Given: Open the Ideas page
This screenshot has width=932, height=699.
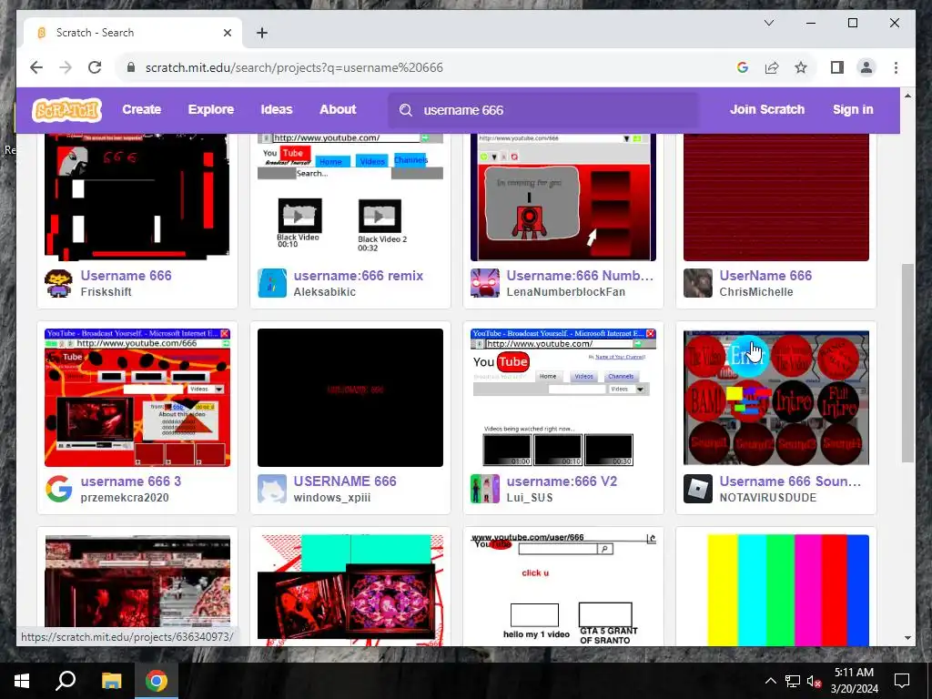Looking at the screenshot, I should 277,109.
